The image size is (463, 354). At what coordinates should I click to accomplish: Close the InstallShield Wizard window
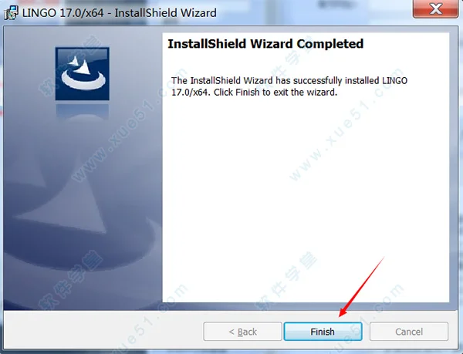[x=435, y=8]
